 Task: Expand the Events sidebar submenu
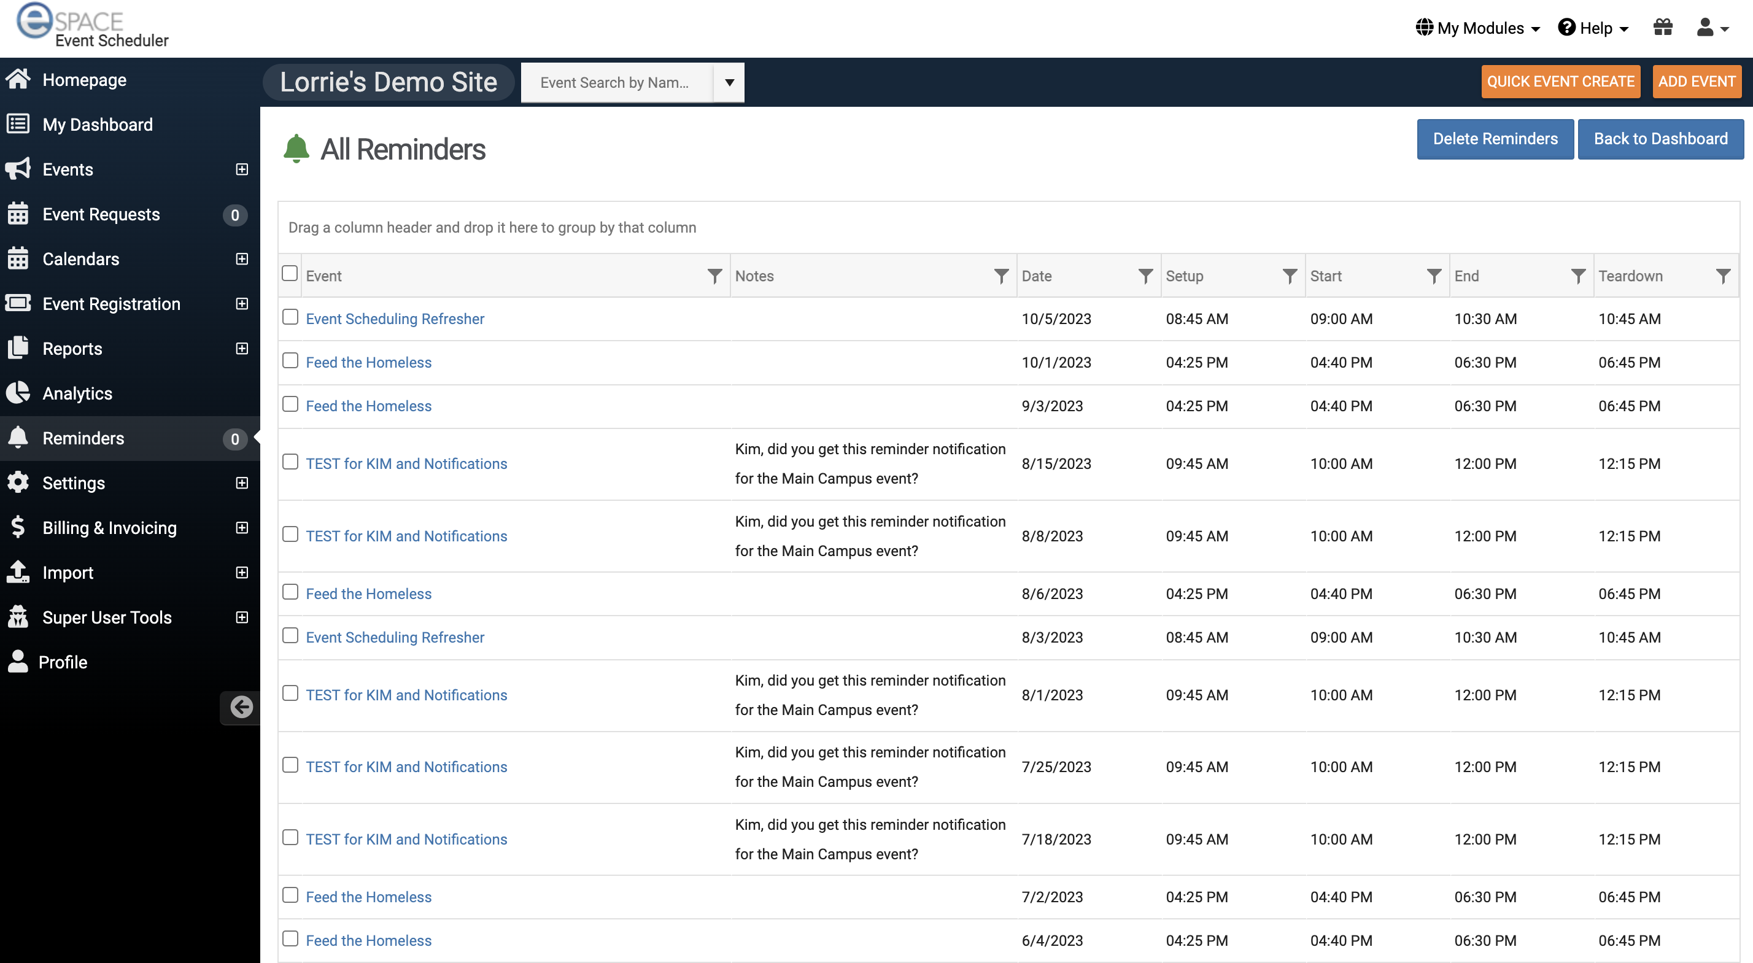(242, 169)
